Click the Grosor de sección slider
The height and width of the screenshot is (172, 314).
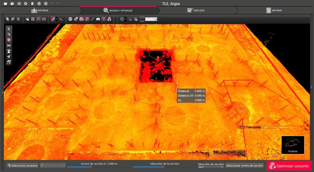(90, 167)
